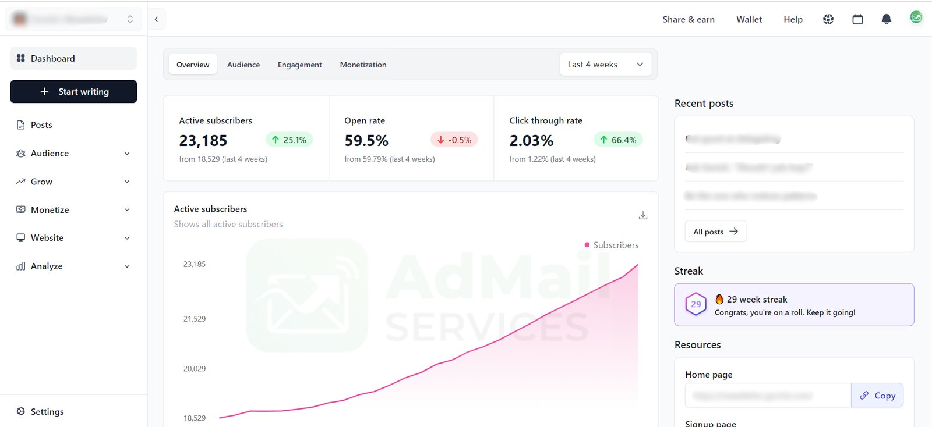The image size is (932, 427).
Task: Click the All posts button
Action: coord(715,232)
